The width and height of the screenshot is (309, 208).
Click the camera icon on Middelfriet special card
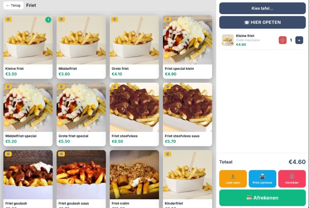(8, 86)
